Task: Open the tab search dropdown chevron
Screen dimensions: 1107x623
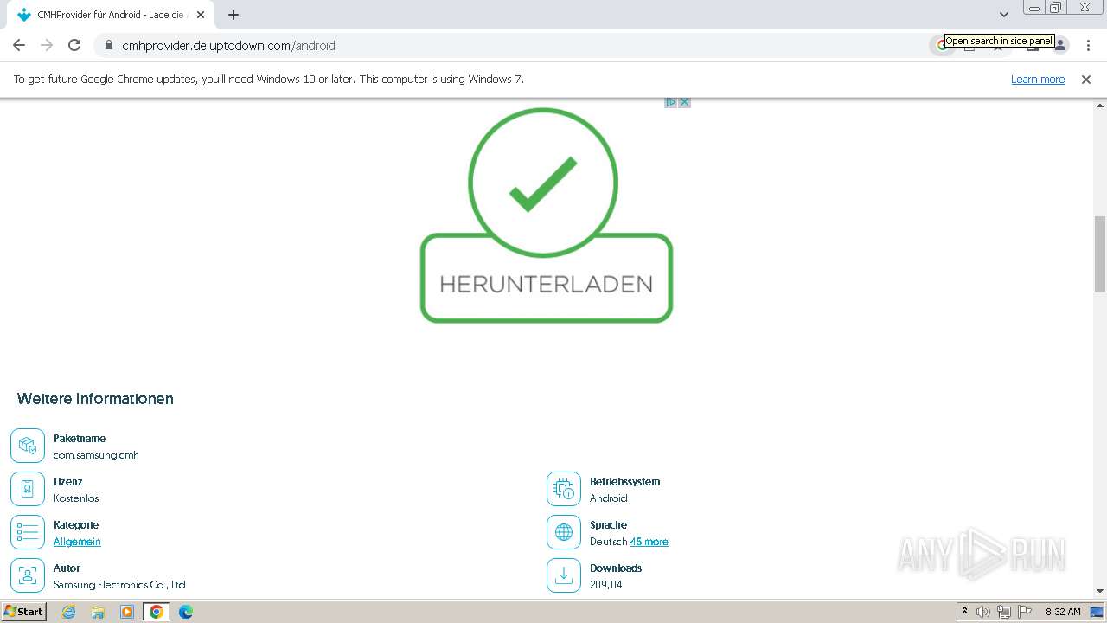Action: point(1003,15)
